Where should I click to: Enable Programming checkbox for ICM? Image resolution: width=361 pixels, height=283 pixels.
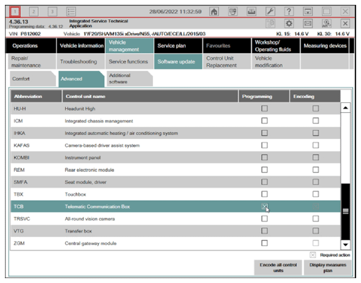tap(264, 121)
